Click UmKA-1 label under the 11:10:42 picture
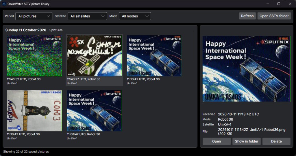The height and width of the screenshot is (156, 296). (12, 138)
